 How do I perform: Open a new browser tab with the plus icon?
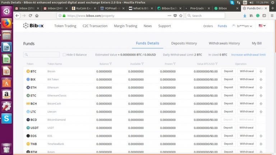click(x=273, y=8)
